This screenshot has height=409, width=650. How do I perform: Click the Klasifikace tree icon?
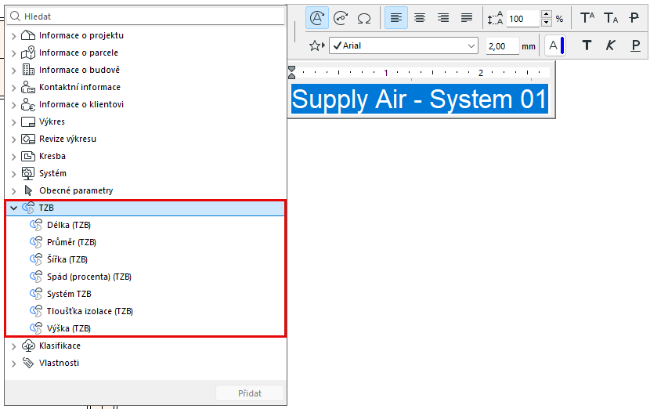(28, 346)
